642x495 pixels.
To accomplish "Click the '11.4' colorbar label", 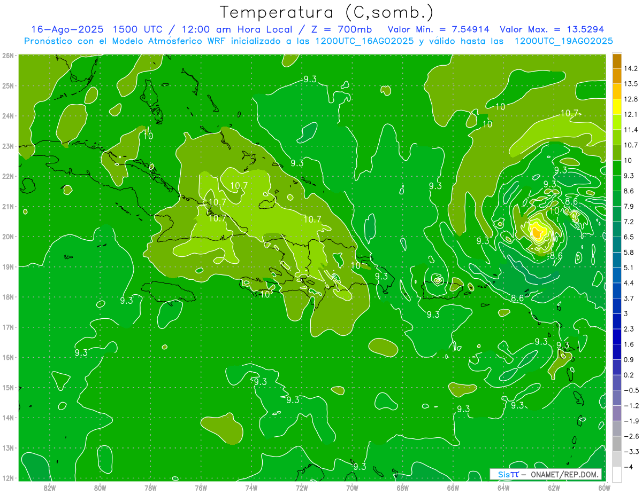I will [630, 130].
